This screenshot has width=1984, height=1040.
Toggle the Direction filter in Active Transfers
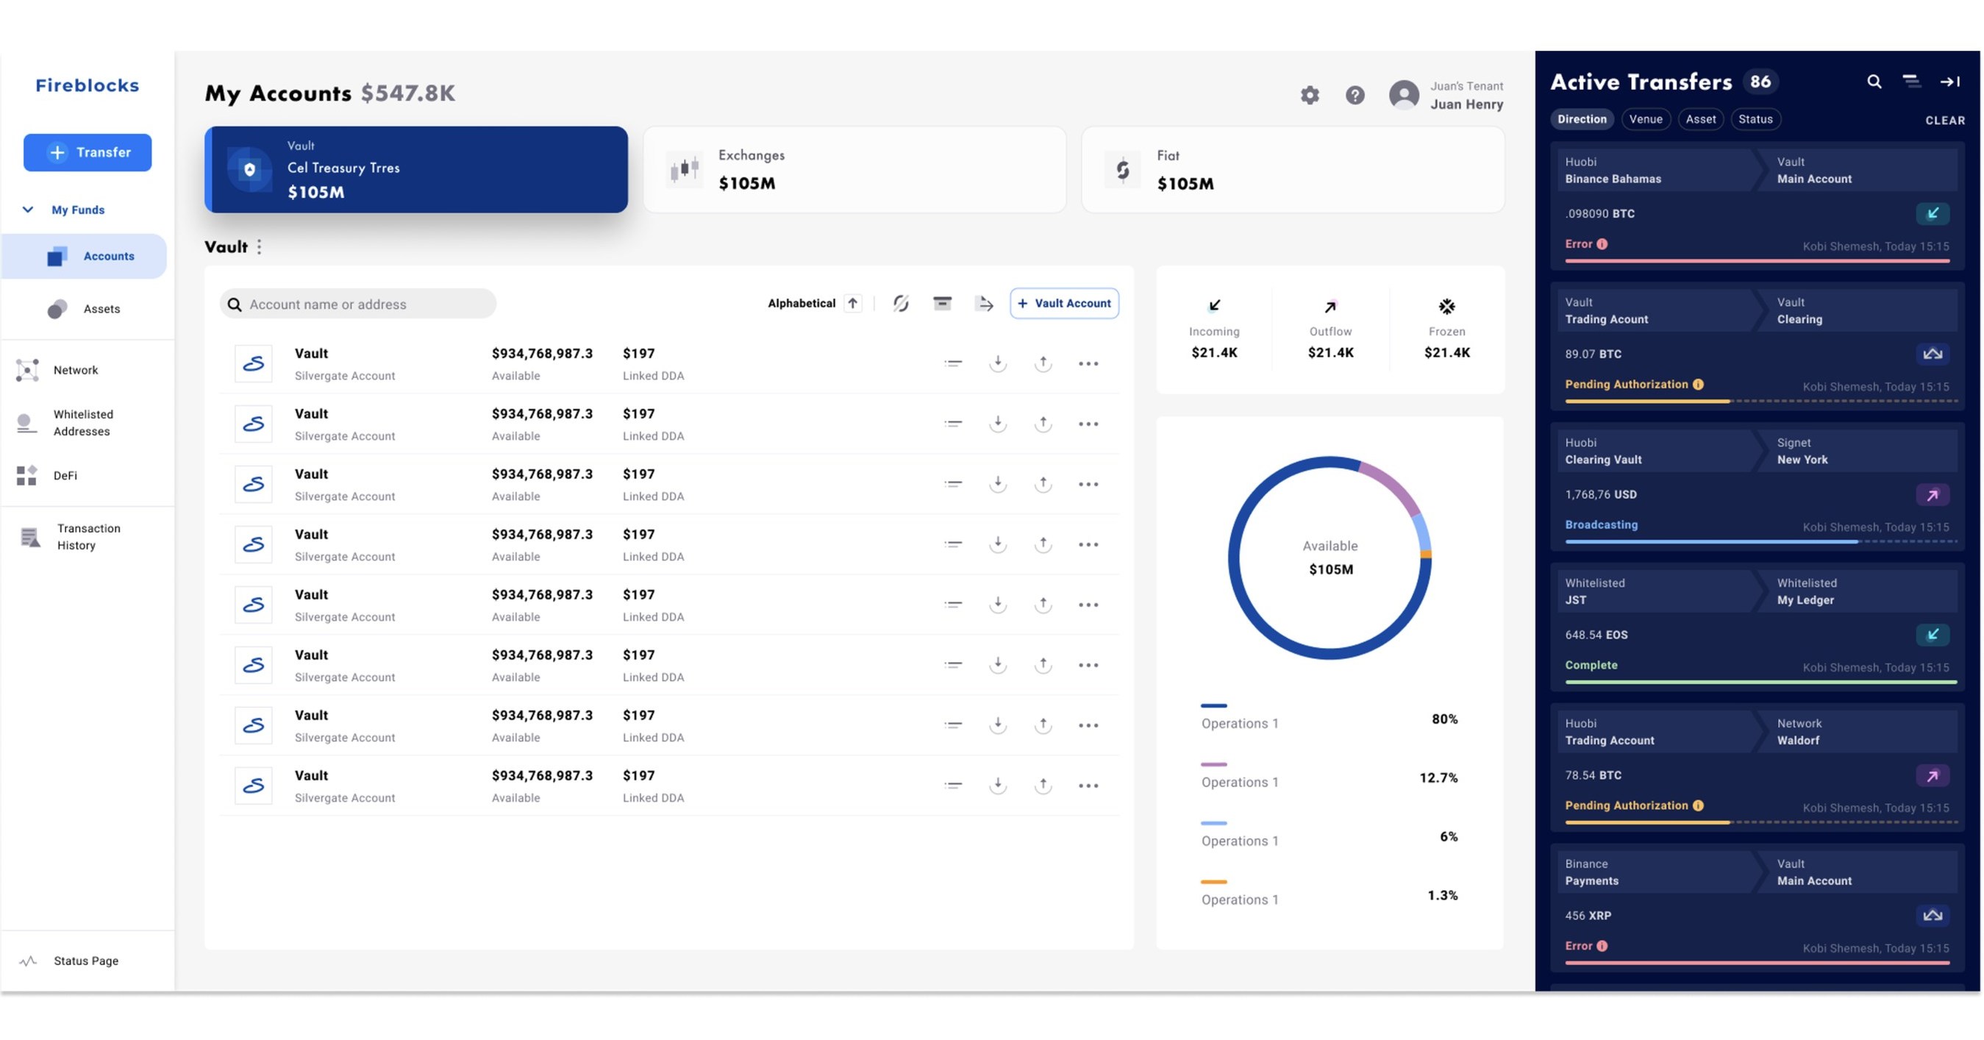(x=1582, y=118)
